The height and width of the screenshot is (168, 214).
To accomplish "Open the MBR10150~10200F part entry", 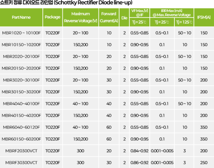I will (21, 45).
